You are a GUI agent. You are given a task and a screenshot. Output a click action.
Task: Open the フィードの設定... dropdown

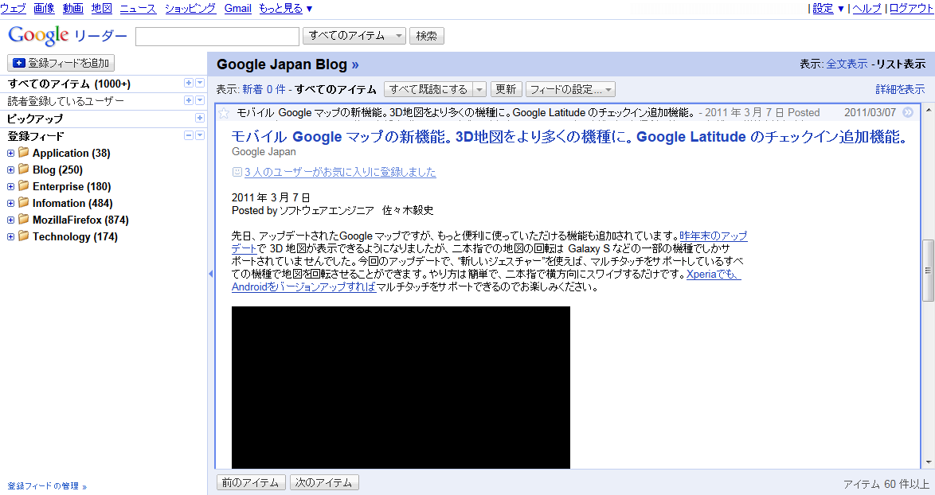571,89
